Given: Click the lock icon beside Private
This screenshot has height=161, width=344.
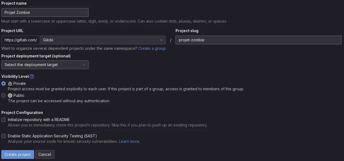Looking at the screenshot, I should pyautogui.click(x=10, y=83).
